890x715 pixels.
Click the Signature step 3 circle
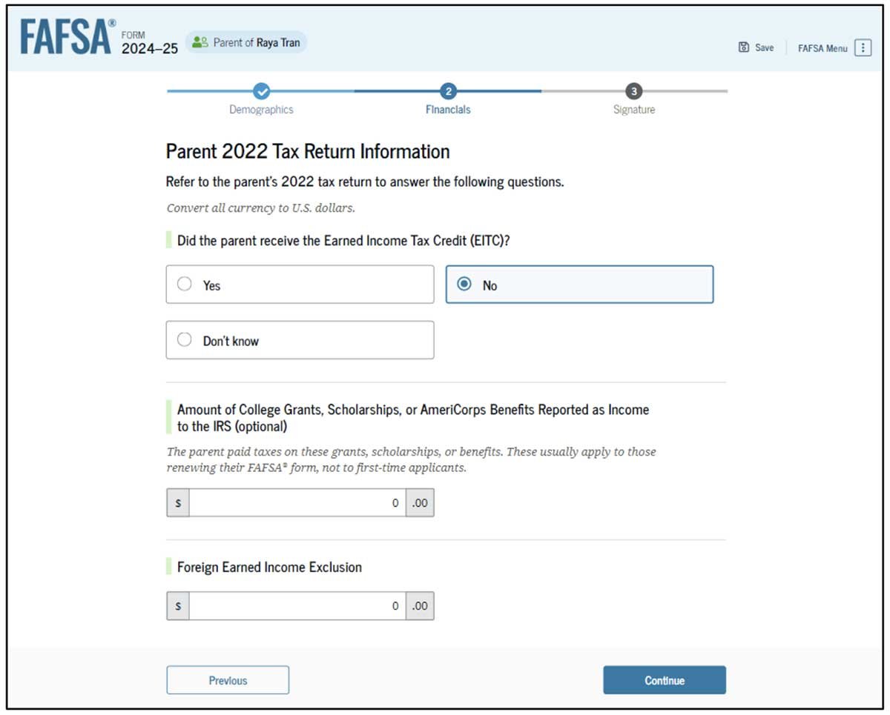[x=633, y=91]
